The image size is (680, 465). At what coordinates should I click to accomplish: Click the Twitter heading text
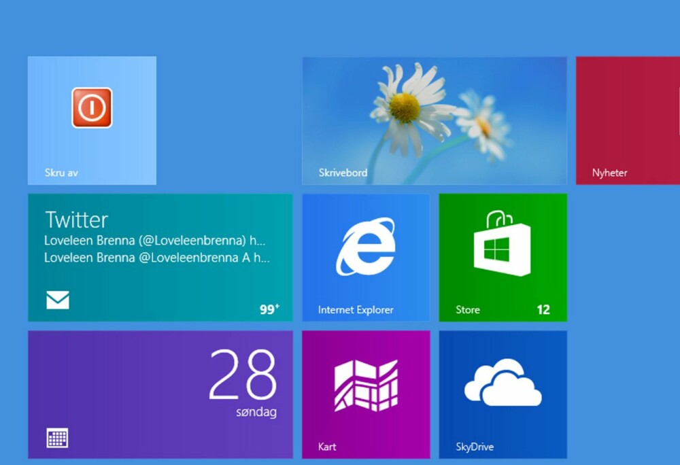[77, 220]
